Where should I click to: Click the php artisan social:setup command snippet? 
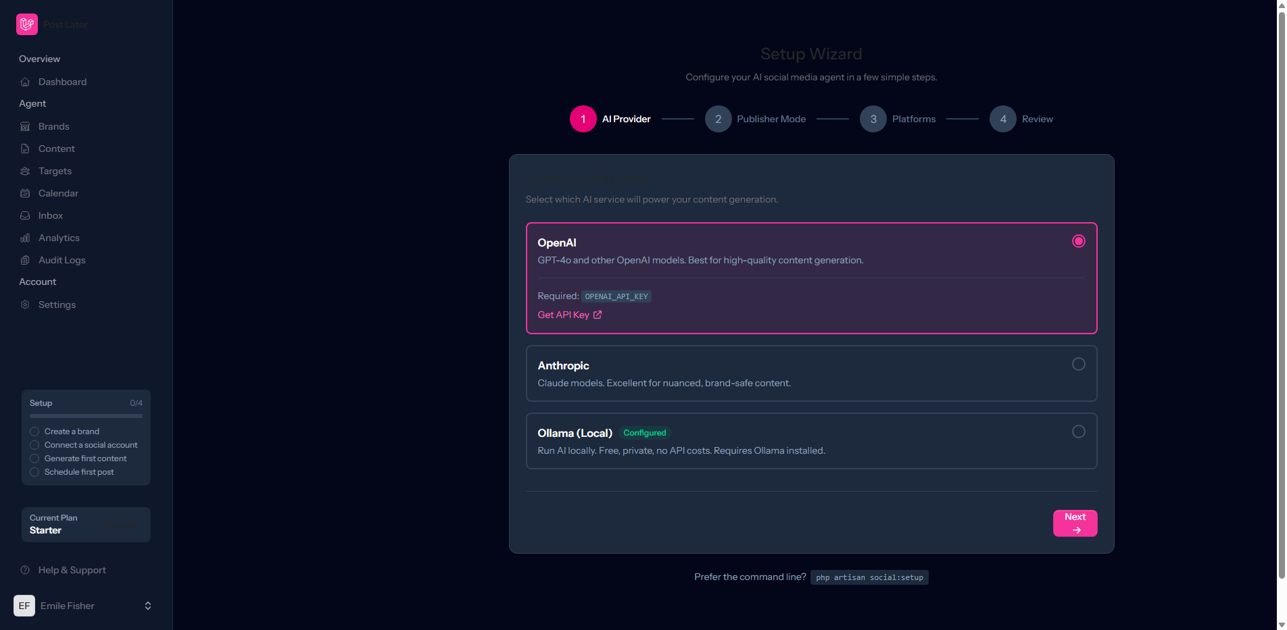[869, 577]
